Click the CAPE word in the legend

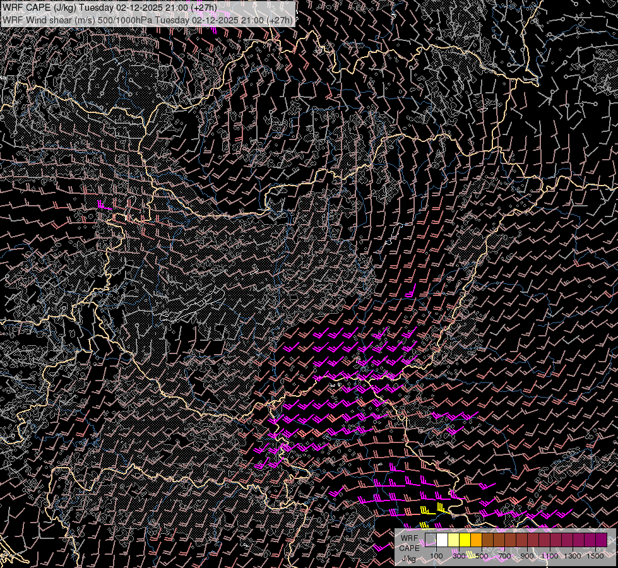[x=409, y=548]
